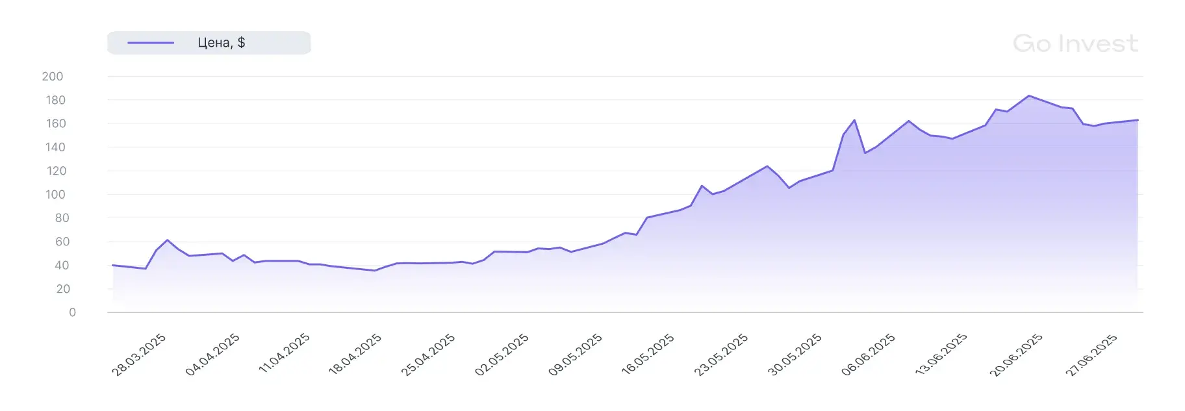Click the purple line sample in legend

tap(151, 43)
